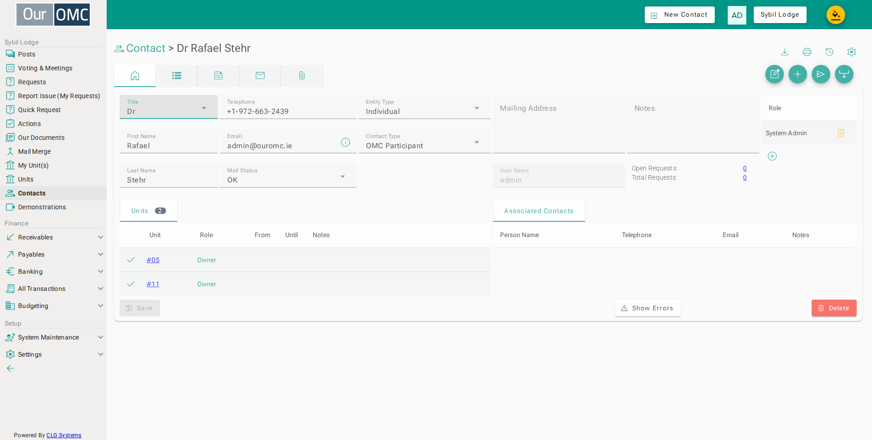Screen dimensions: 872x440
Task: Select the Units tab
Action: (148, 211)
